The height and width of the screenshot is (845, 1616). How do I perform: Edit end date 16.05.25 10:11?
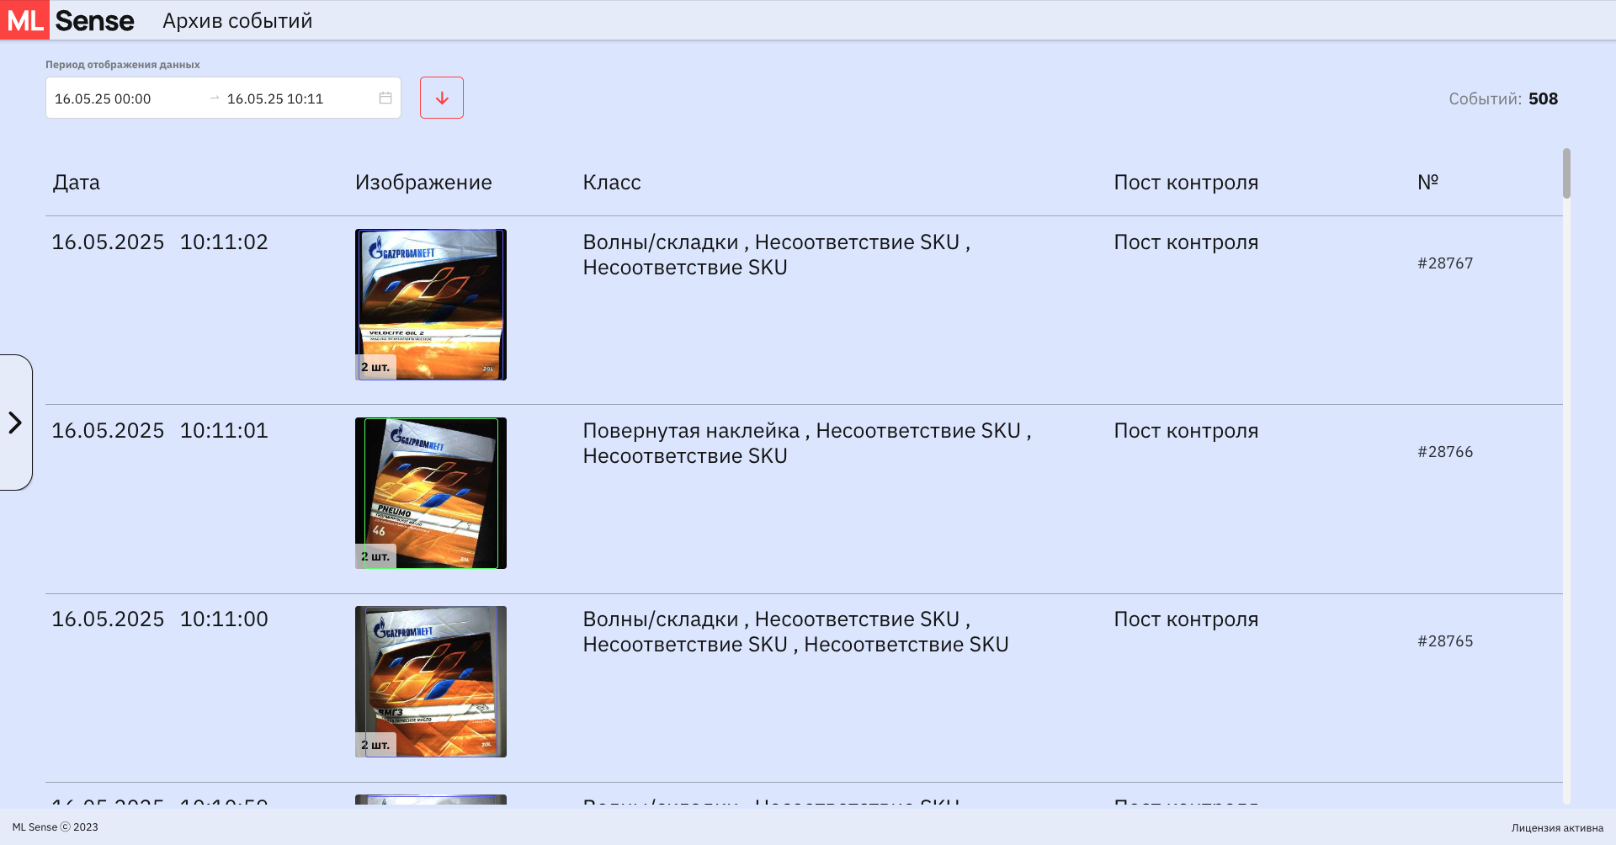(x=275, y=98)
